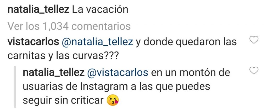Follow the blue @vistacarlos mention in reply

point(118,73)
